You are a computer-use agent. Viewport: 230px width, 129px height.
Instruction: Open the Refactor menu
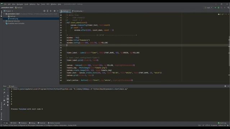pyautogui.click(x=33, y=4)
